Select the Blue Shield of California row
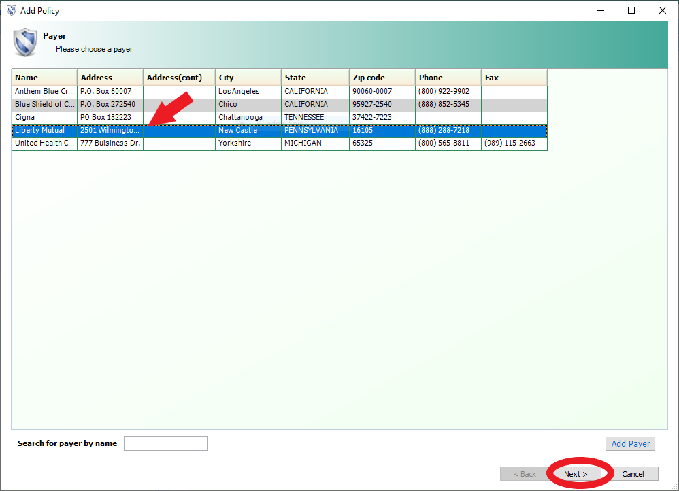 44,105
